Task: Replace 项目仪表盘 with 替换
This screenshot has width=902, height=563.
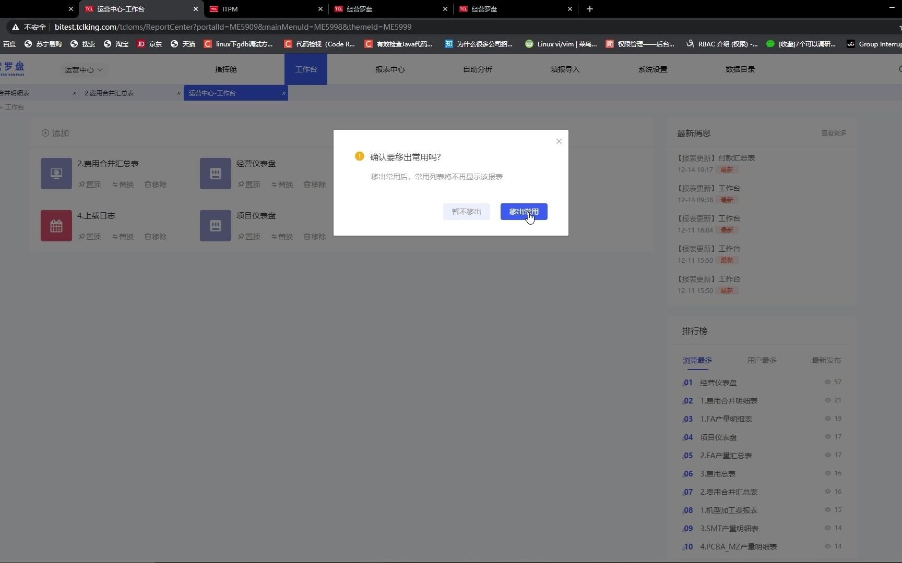Action: pos(282,237)
